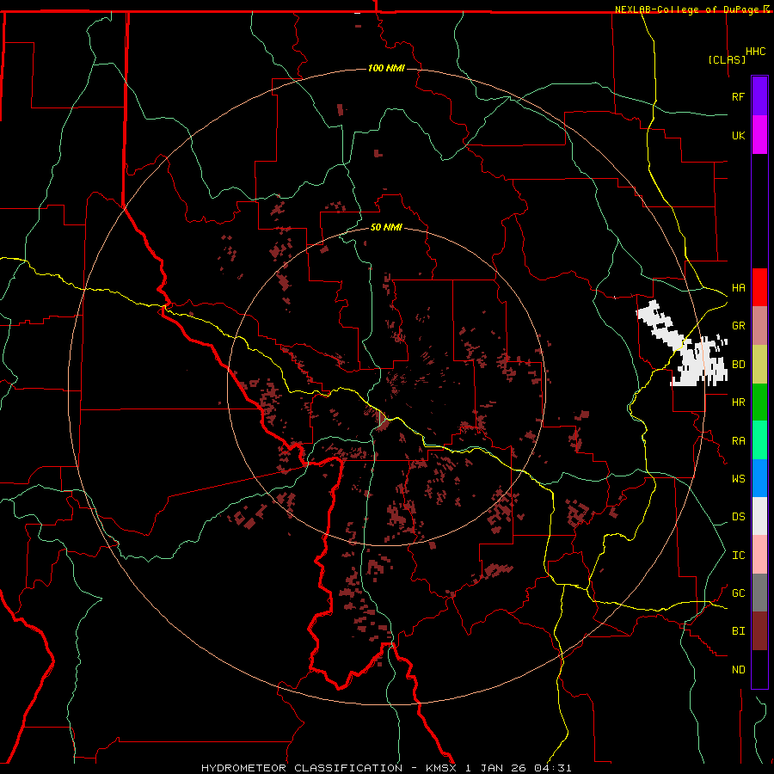This screenshot has width=774, height=774.
Task: Click the ND black legend swatch
Action: 759,669
